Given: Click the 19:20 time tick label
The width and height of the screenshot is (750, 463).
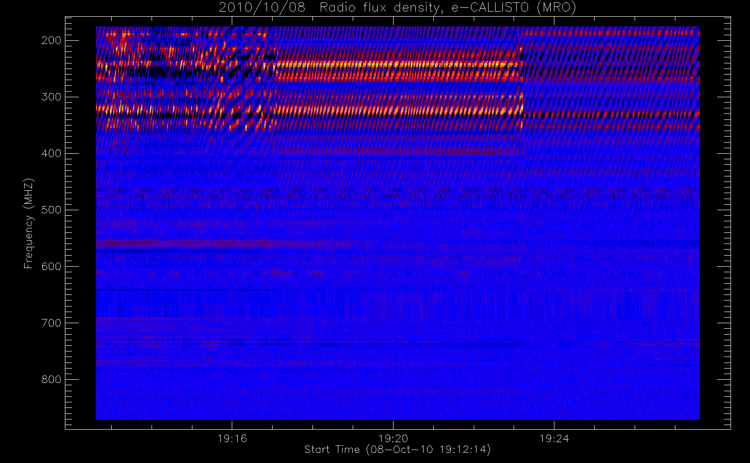Looking at the screenshot, I should (393, 438).
